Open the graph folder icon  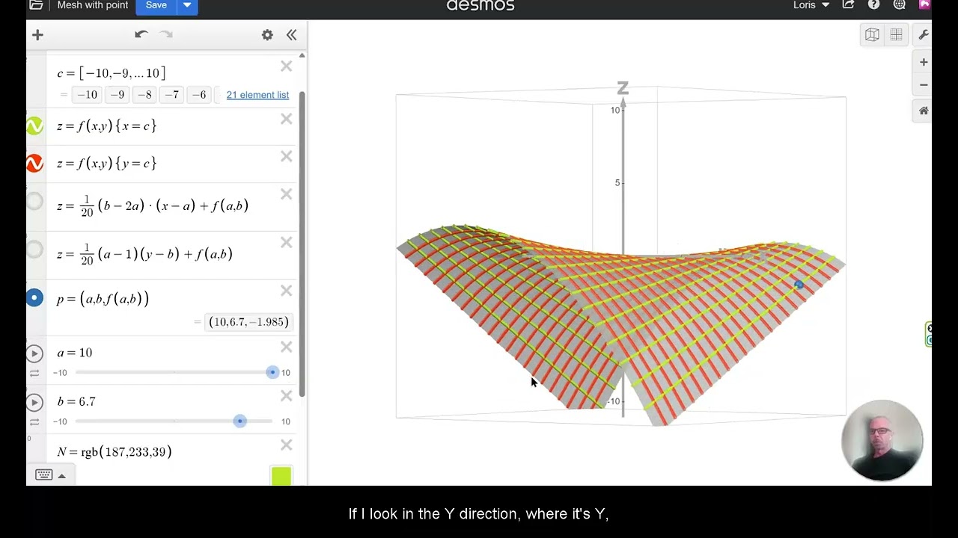click(35, 5)
